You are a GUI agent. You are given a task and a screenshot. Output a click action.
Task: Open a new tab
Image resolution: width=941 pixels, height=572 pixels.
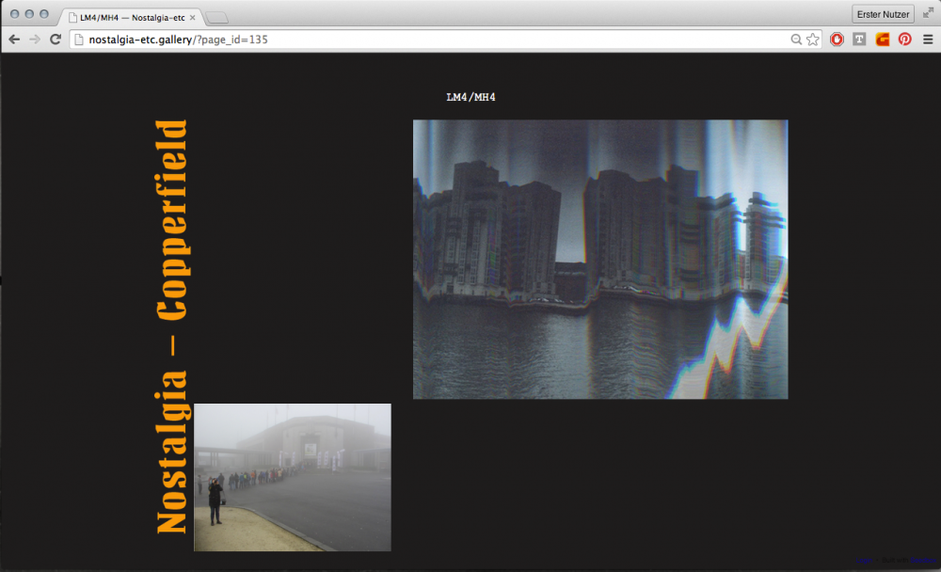[216, 18]
